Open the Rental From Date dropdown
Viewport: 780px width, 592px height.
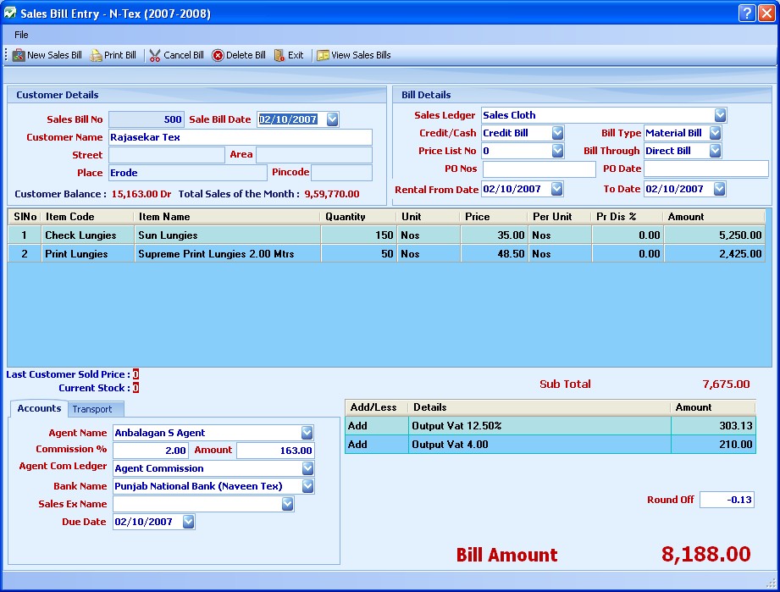coord(557,189)
